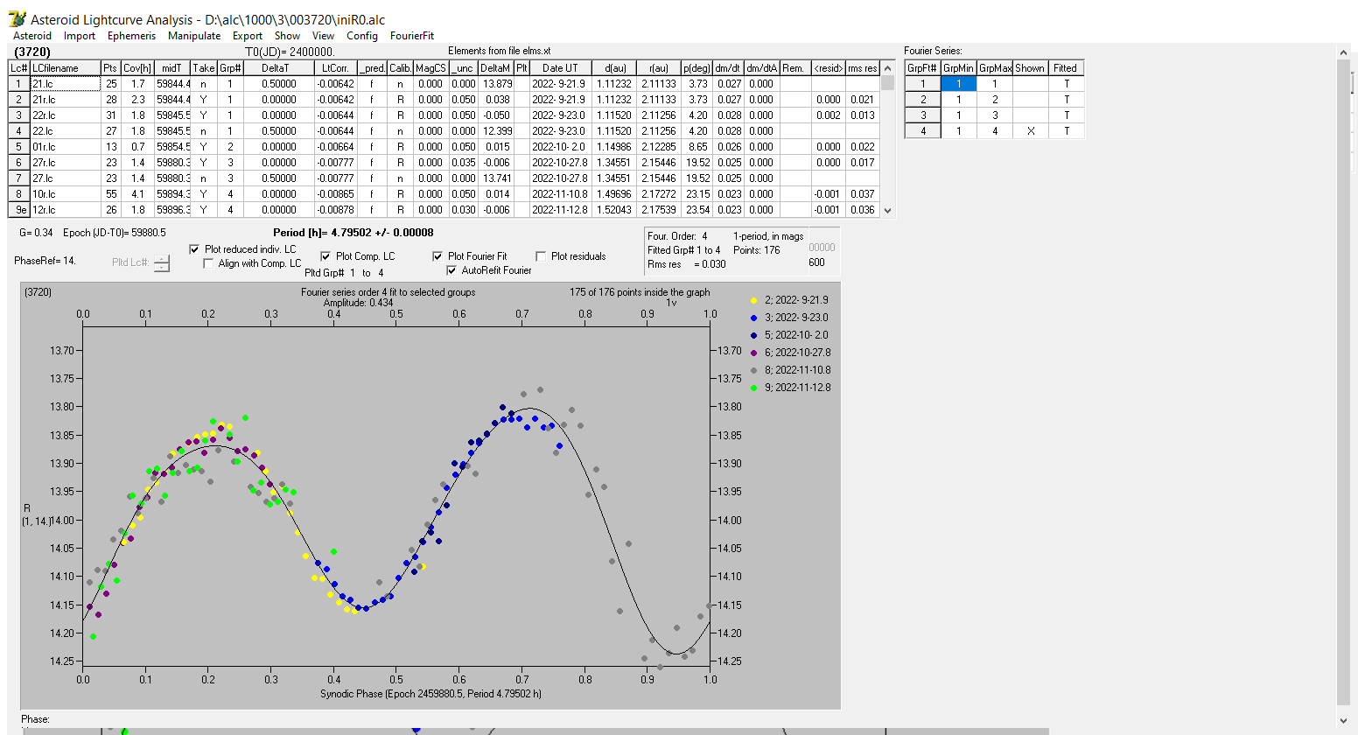The height and width of the screenshot is (735, 1358).
Task: Click blue legend marker for 2022-9-23.0
Action: 754,318
